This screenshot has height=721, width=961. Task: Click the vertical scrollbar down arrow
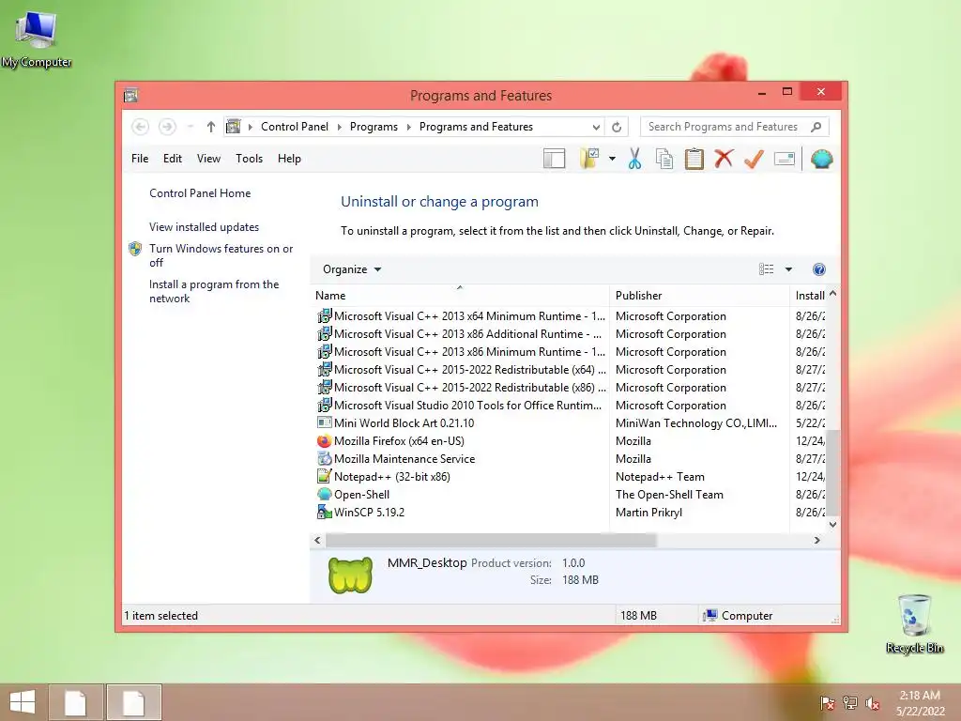(832, 525)
